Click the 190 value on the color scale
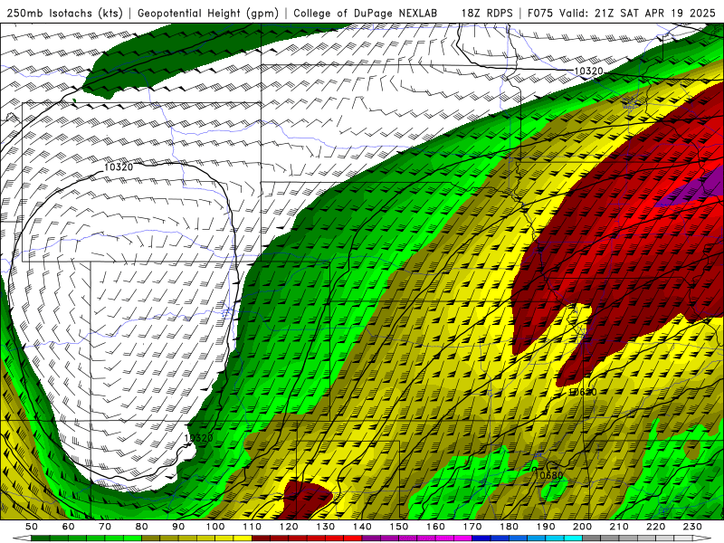 tap(546, 527)
